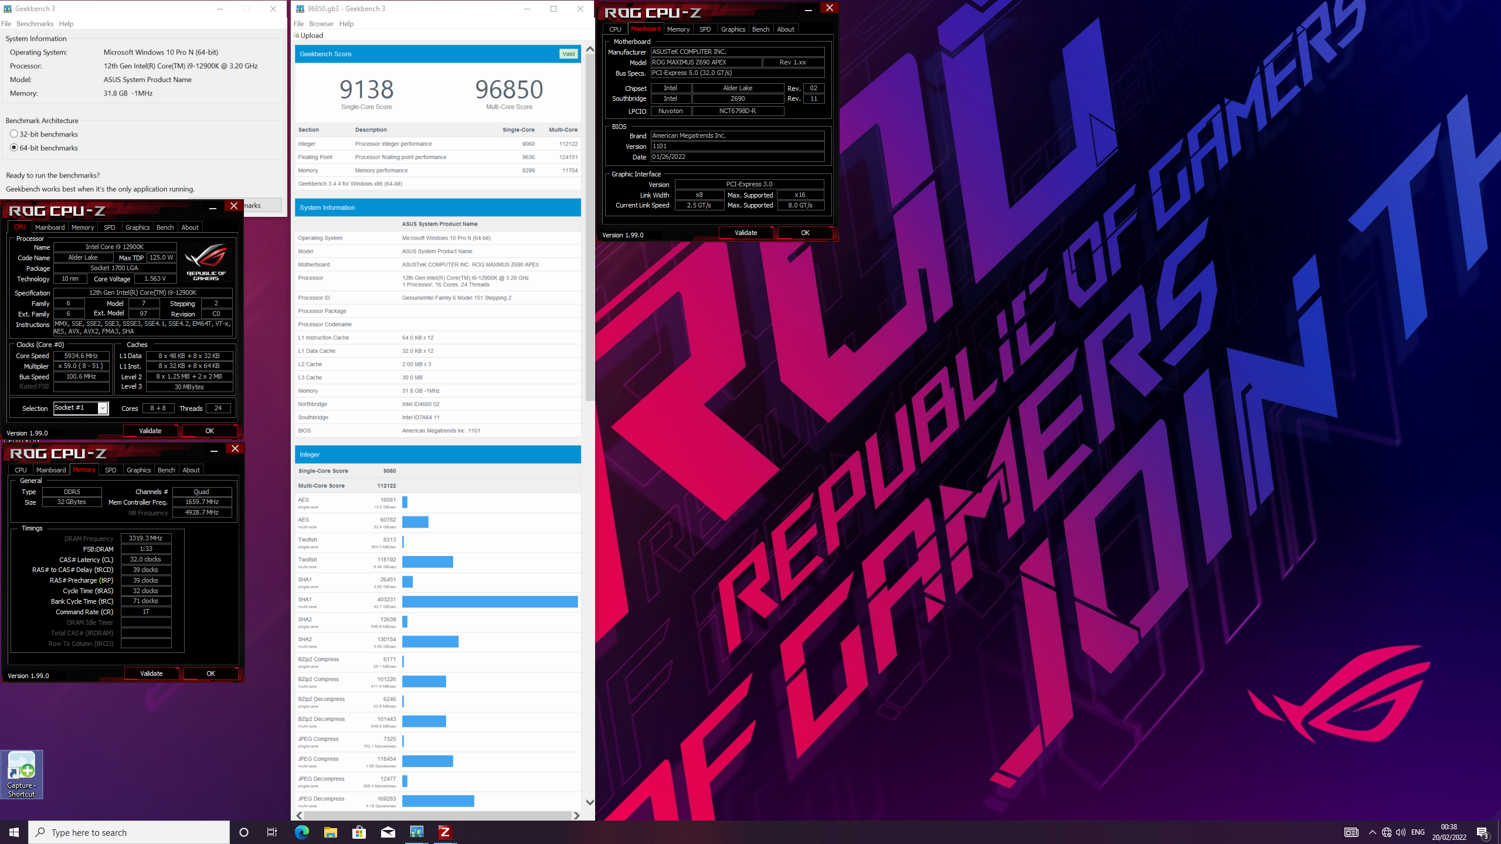Open File menu in 96850.gb3 window
Image resolution: width=1501 pixels, height=844 pixels.
tap(298, 23)
